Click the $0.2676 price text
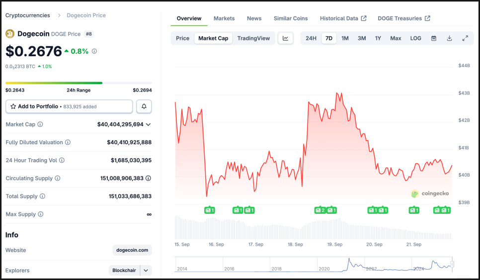 coord(34,51)
